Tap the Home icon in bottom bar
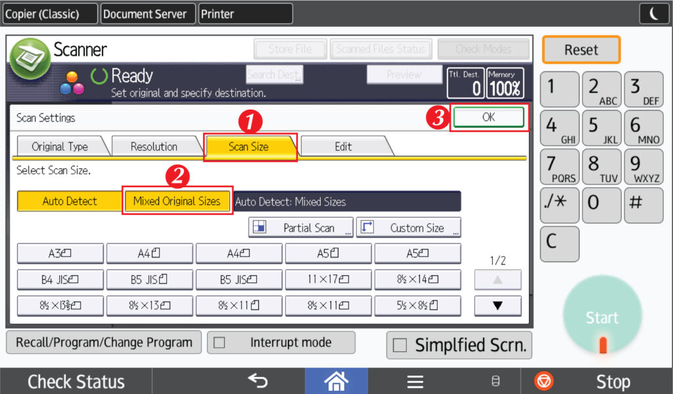The image size is (673, 394). pos(336,381)
